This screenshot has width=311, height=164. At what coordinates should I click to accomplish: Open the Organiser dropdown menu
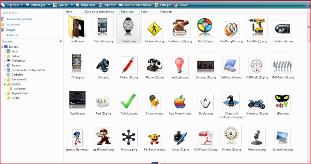12,5
